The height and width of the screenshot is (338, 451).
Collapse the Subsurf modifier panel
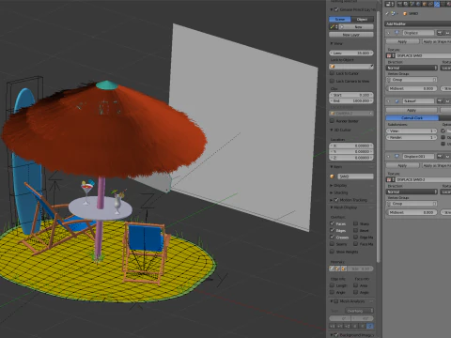(x=388, y=101)
